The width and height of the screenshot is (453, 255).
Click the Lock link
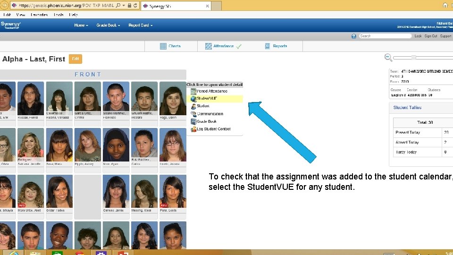418,36
